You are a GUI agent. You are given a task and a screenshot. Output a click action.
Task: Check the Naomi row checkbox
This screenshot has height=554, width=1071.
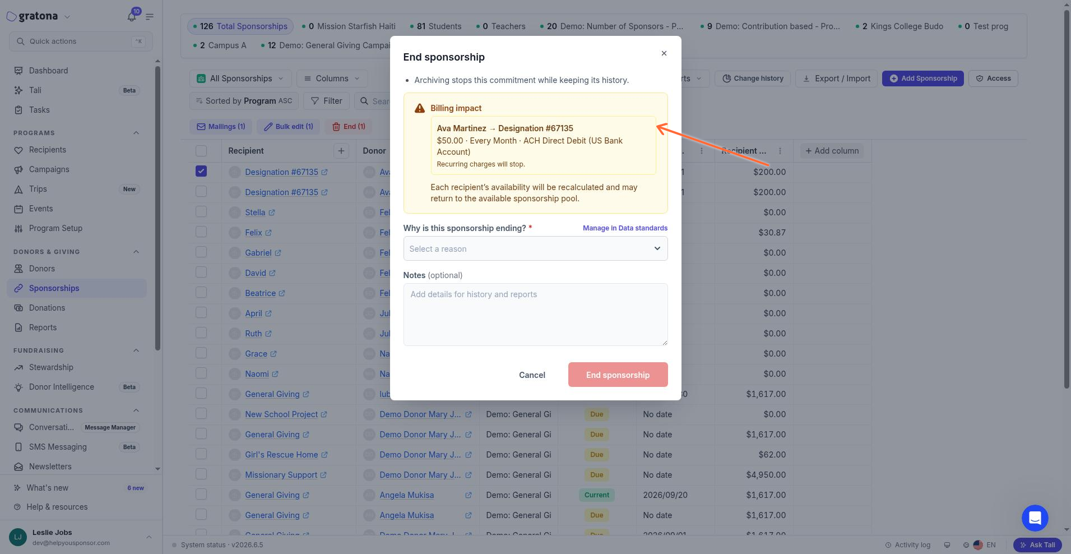pyautogui.click(x=201, y=373)
